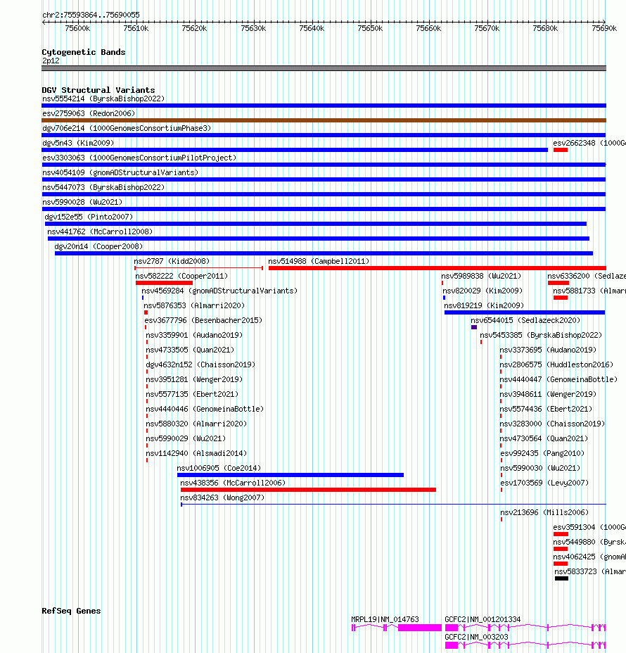This screenshot has height=653, width=626.
Task: Select the RefSeq Genes track heading
Action: [71, 611]
